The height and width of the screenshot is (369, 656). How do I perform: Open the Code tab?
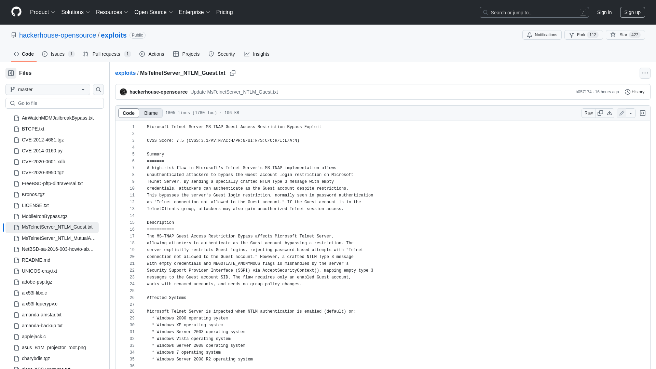24,54
